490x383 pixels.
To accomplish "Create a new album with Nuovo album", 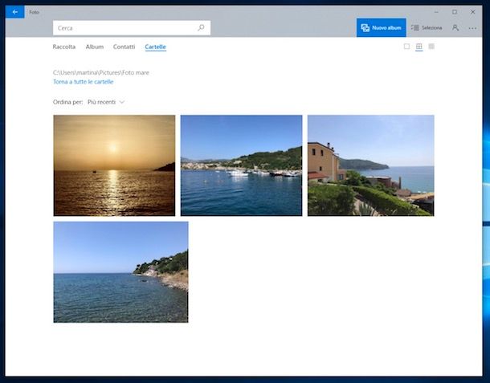I will pyautogui.click(x=381, y=28).
